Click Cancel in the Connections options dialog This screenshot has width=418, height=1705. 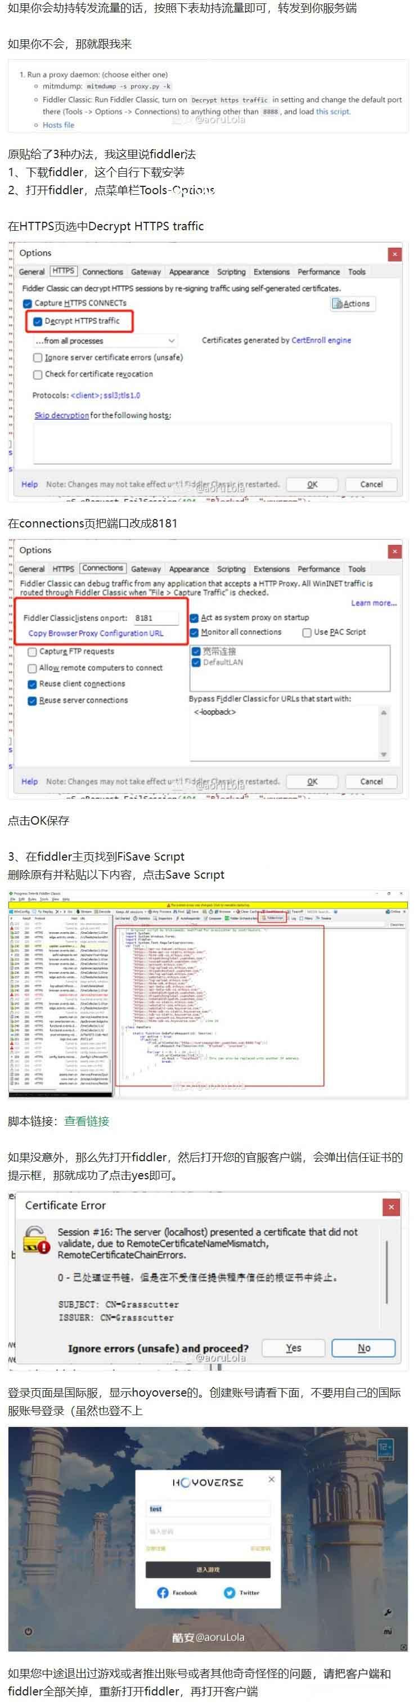pos(371,782)
